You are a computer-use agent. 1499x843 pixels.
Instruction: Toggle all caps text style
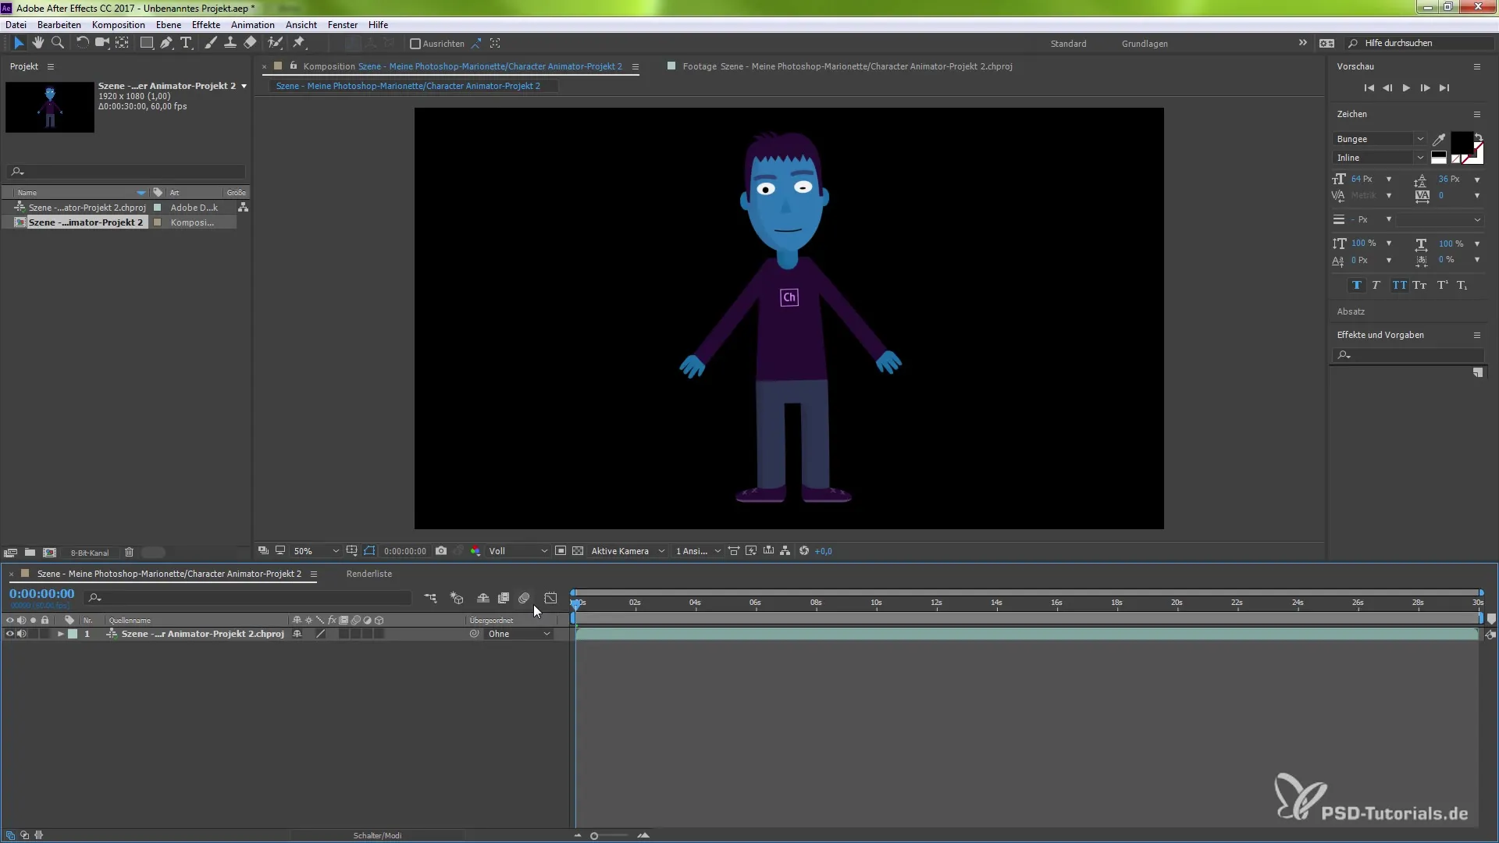point(1399,286)
